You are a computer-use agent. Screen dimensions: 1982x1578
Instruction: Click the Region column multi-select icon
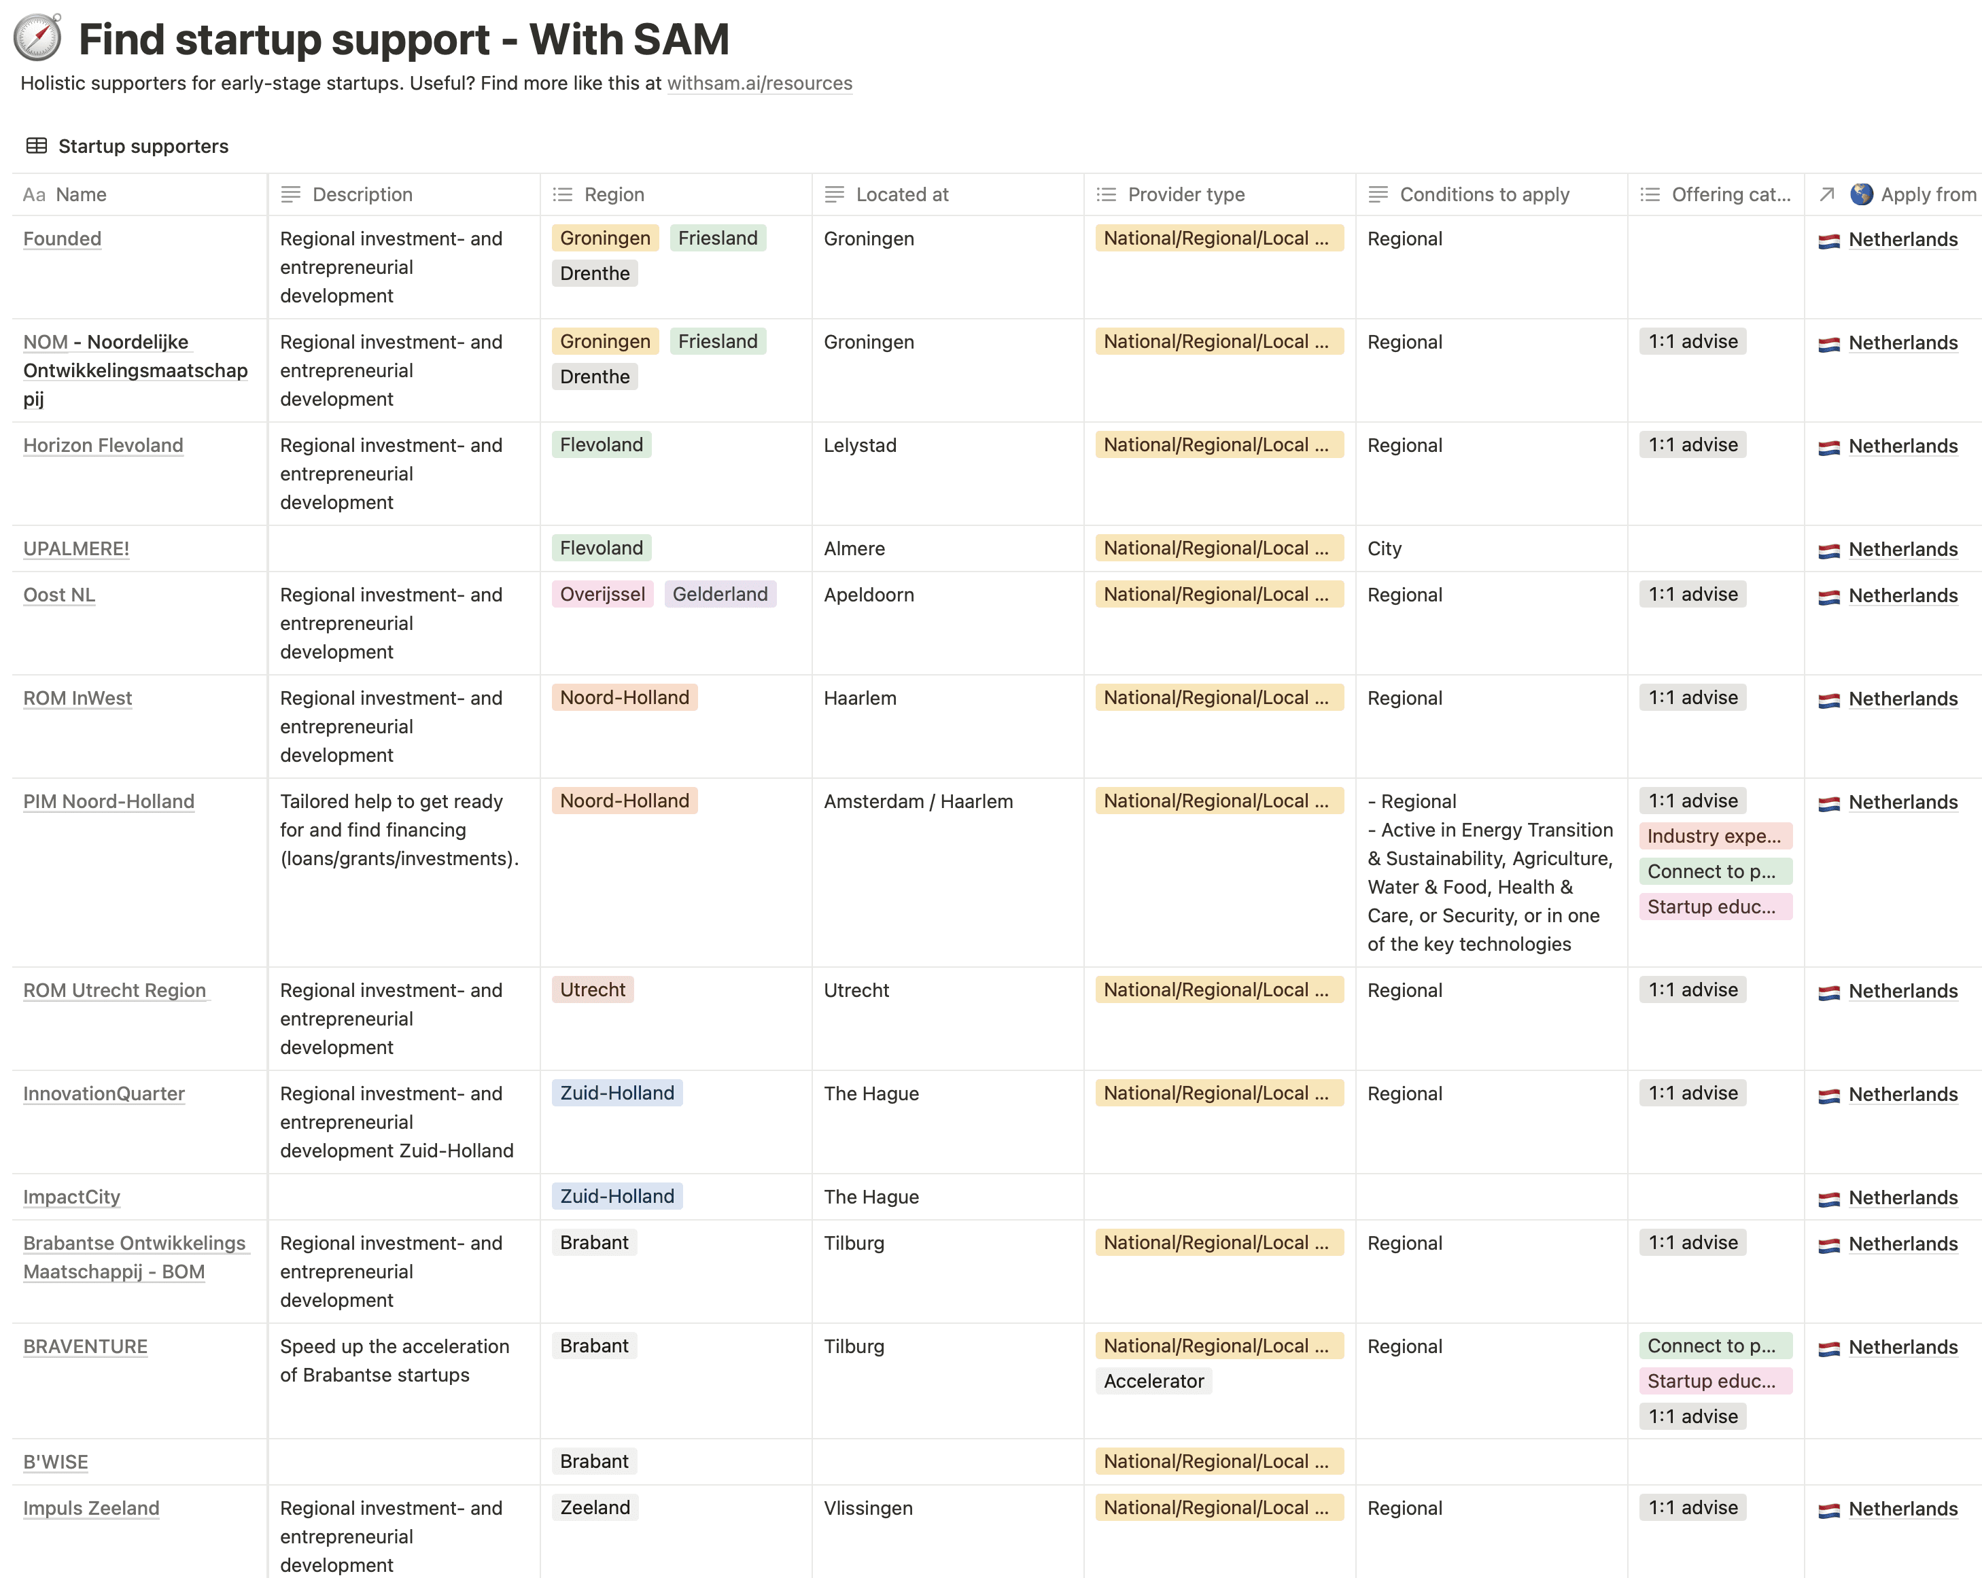point(563,194)
